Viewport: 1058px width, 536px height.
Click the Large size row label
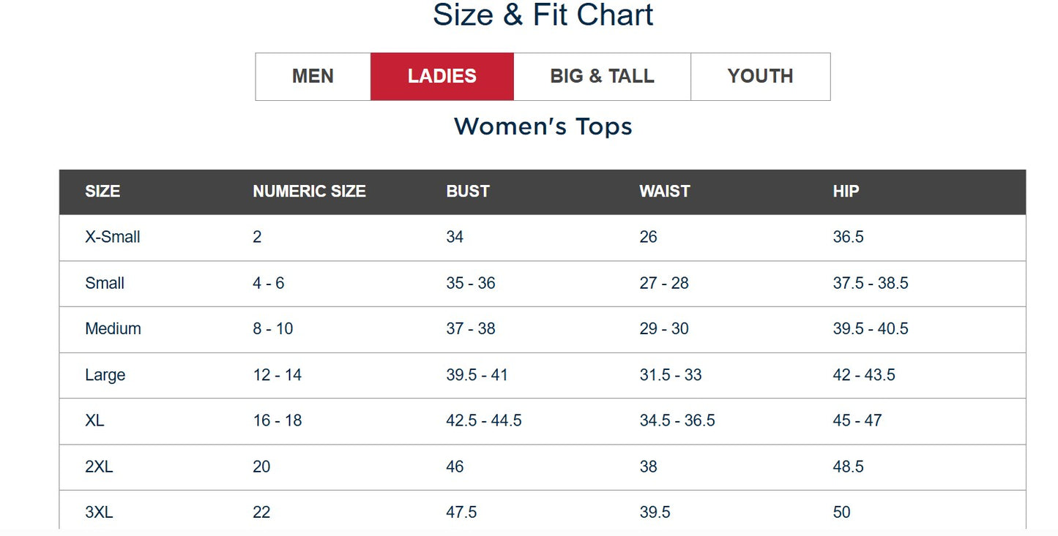click(105, 375)
